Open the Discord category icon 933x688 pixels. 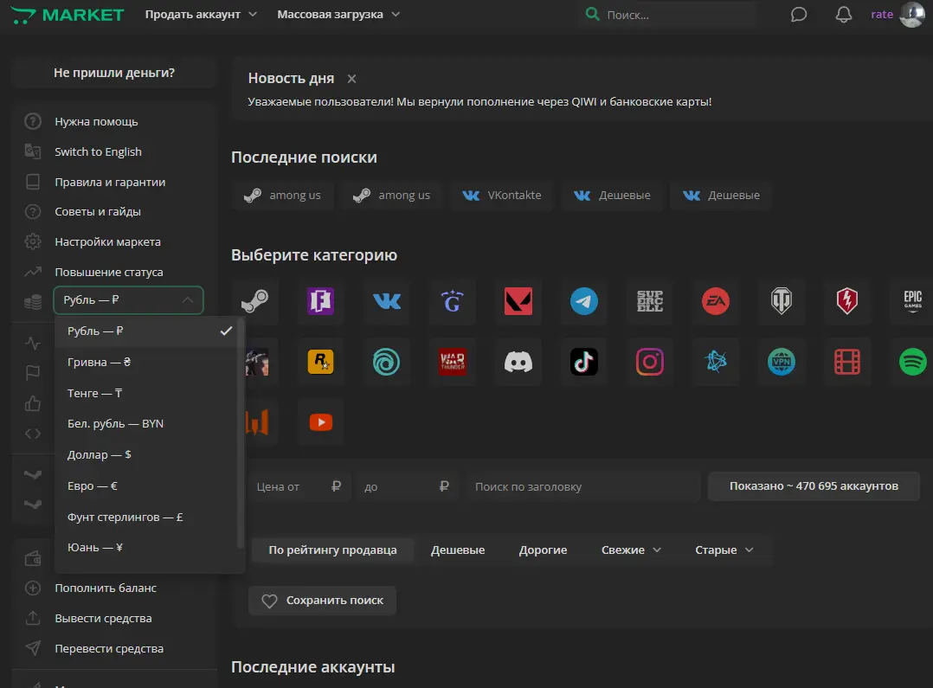(x=518, y=362)
